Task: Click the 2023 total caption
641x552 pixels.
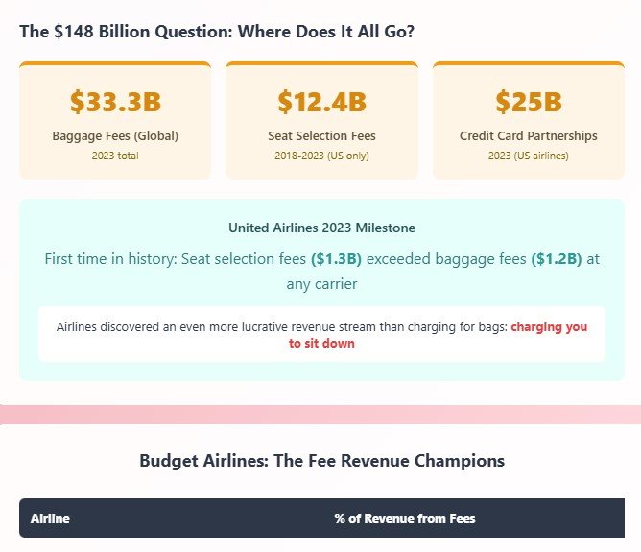Action: coord(115,156)
